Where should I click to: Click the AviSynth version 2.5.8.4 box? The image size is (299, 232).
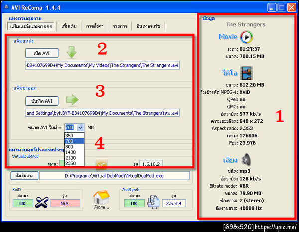click(174, 203)
